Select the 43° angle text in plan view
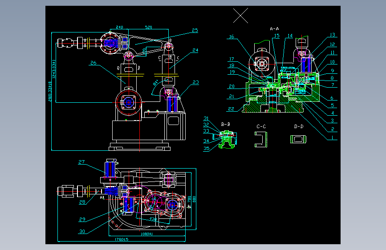Viewport: 386px width, 250px height. coord(153,219)
